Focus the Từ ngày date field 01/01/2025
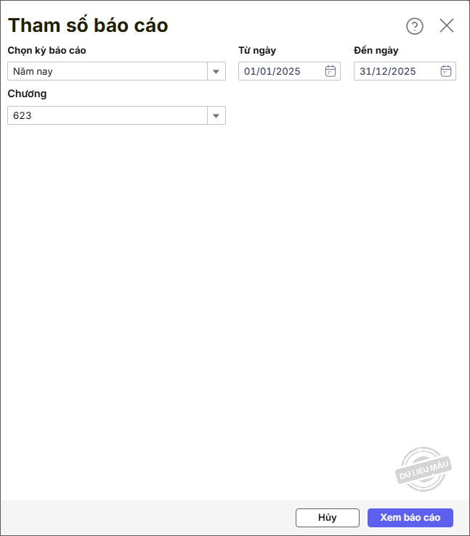 click(281, 71)
